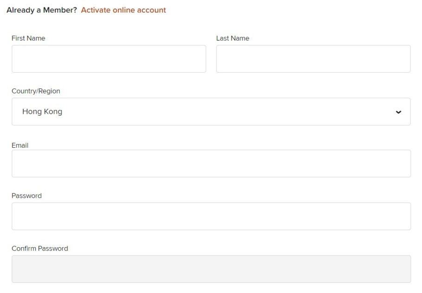Activate existing member account via orange link
The width and height of the screenshot is (422, 293).
123,10
